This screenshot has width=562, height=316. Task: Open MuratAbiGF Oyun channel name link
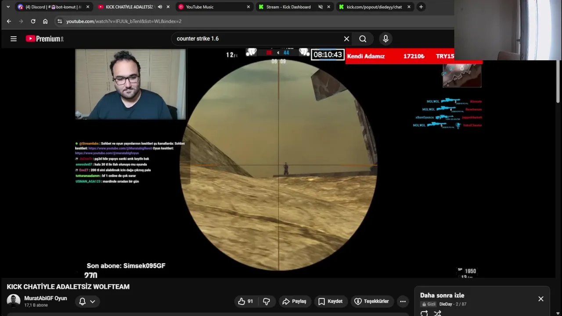(x=46, y=298)
